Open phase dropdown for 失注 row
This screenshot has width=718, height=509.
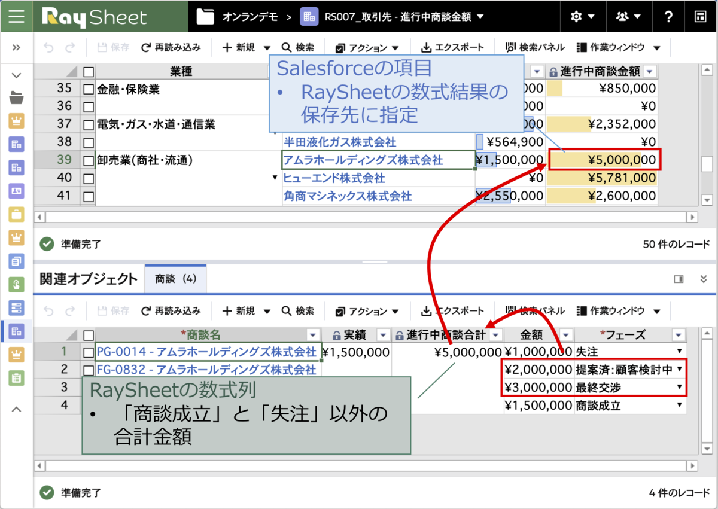pyautogui.click(x=679, y=352)
